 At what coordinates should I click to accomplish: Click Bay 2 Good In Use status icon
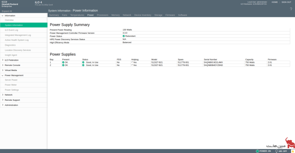point(83,65)
